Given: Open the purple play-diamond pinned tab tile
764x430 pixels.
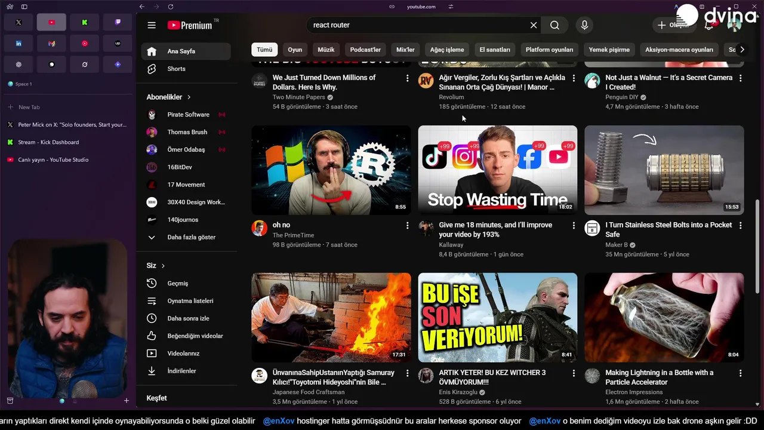Looking at the screenshot, I should click(x=118, y=64).
